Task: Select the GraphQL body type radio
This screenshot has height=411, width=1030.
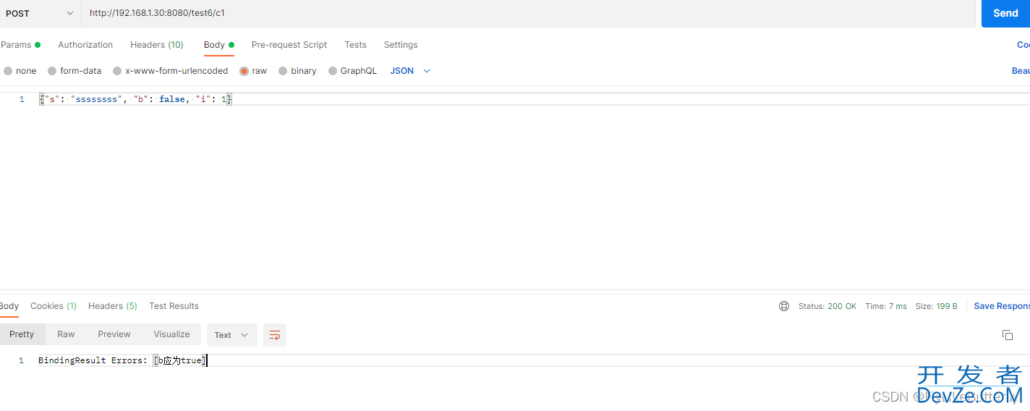Action: click(333, 71)
